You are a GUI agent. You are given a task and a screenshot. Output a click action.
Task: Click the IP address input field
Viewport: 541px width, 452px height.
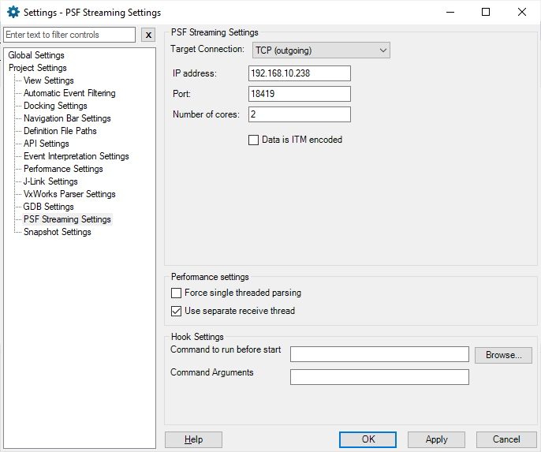click(299, 73)
